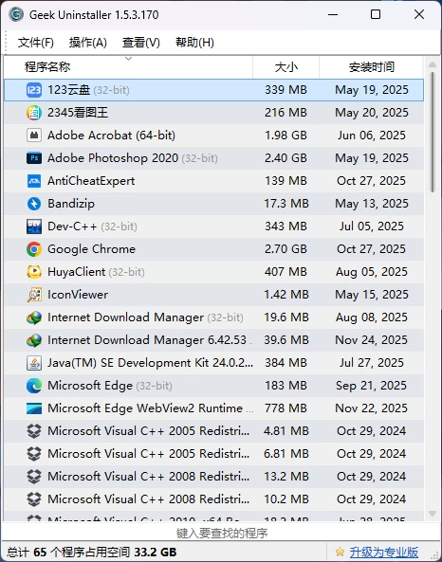Click the 13.2 MB Visual C++ 2008 icon
The image size is (442, 562).
(34, 477)
